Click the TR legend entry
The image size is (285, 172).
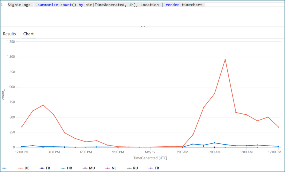(157, 168)
